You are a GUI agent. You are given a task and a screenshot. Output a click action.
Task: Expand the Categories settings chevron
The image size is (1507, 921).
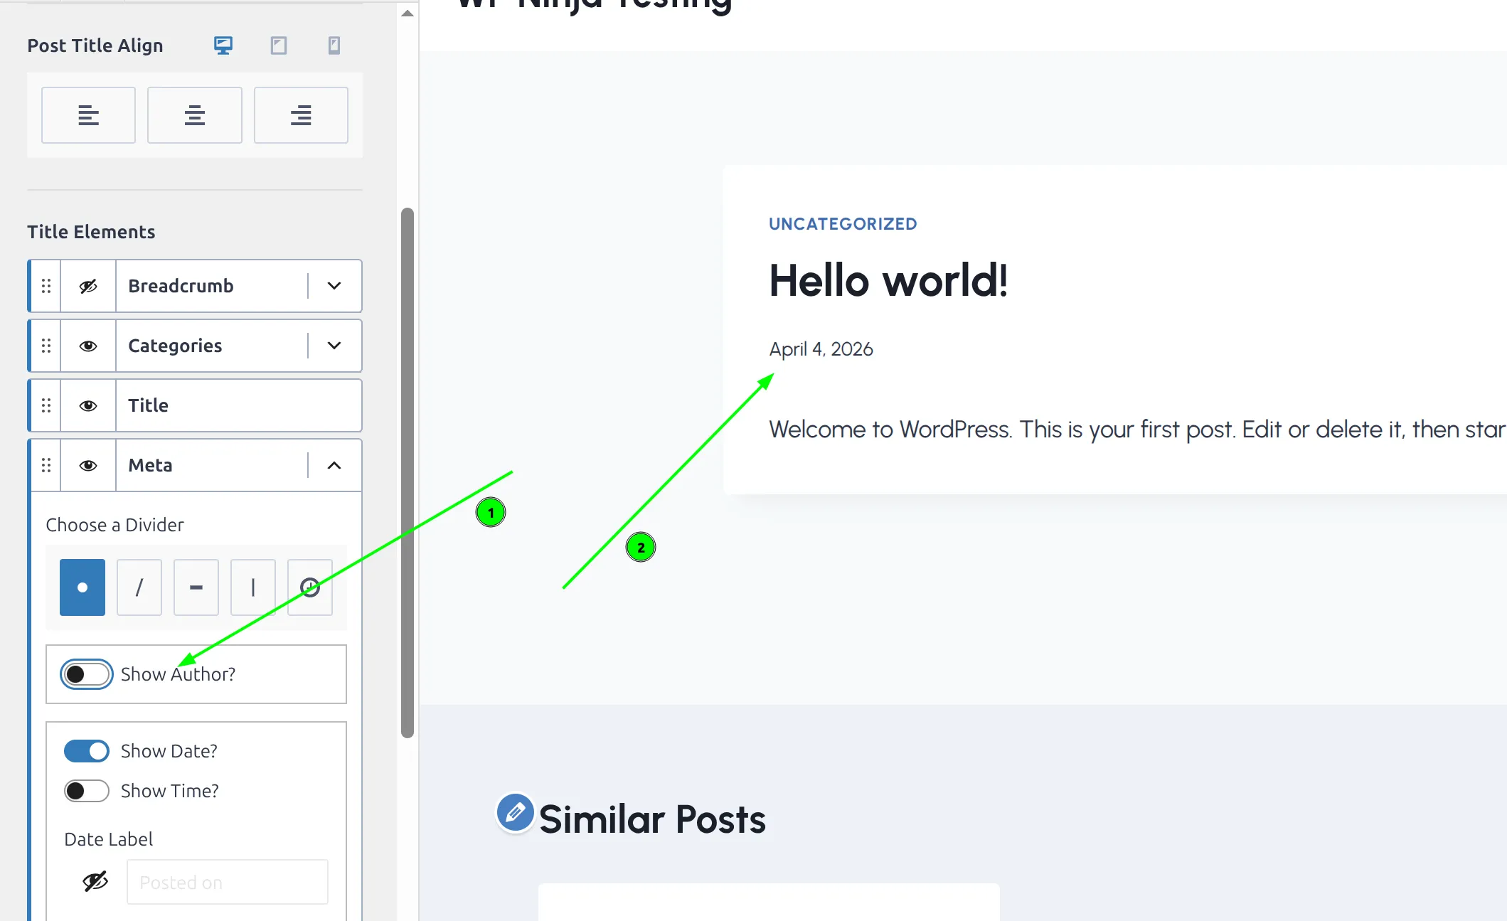click(x=334, y=346)
